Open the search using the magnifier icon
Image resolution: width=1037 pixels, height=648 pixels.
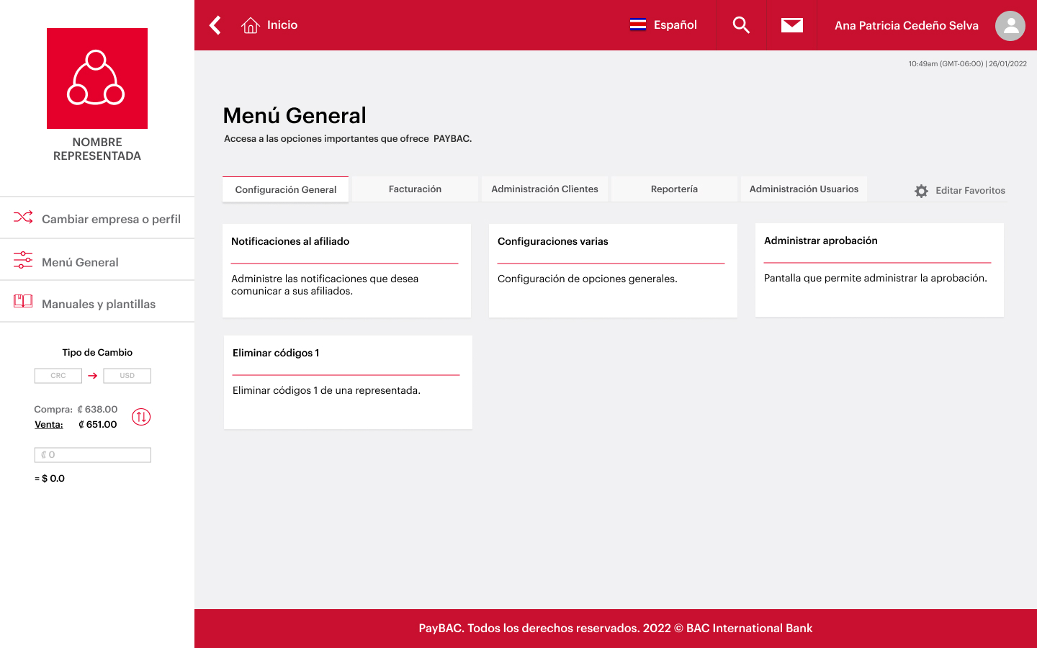pos(740,24)
